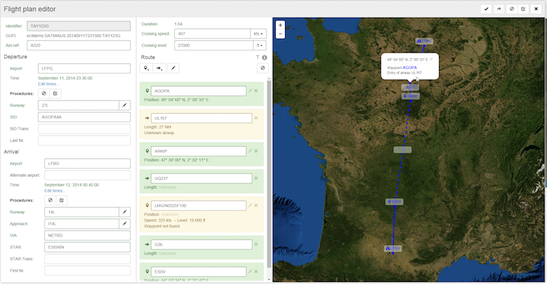Image resolution: width=547 pixels, height=284 pixels.
Task: Edit LMG/N0325F190 waypoint with its pencil icon
Action: click(250, 205)
